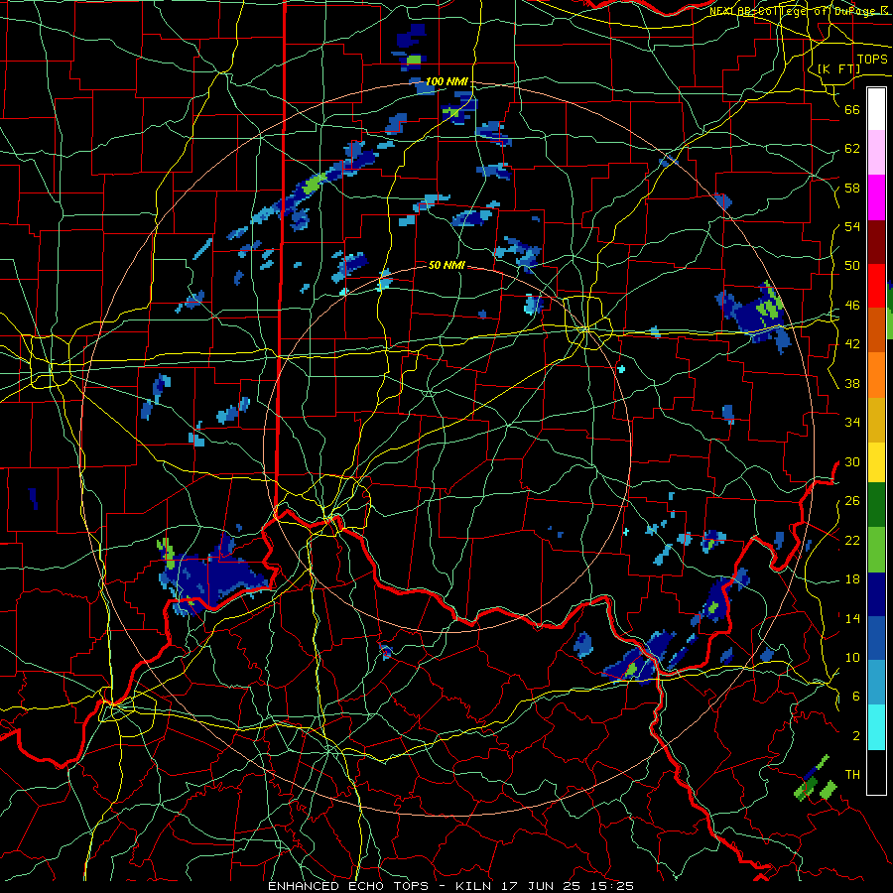This screenshot has height=893, width=893.
Task: Click the light pink legend band
Action: coord(876,153)
